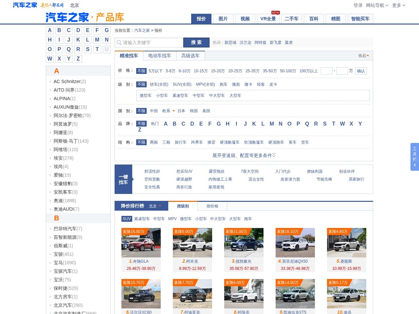419x314 pixels.
Task: Click the search magnifier icon
Action: click(119, 43)
